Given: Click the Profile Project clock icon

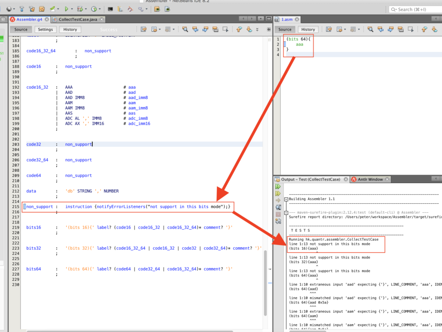Looking at the screenshot, I should tap(94, 9).
